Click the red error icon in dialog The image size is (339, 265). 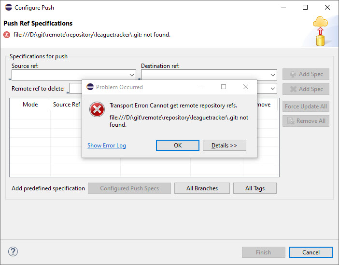[97, 110]
